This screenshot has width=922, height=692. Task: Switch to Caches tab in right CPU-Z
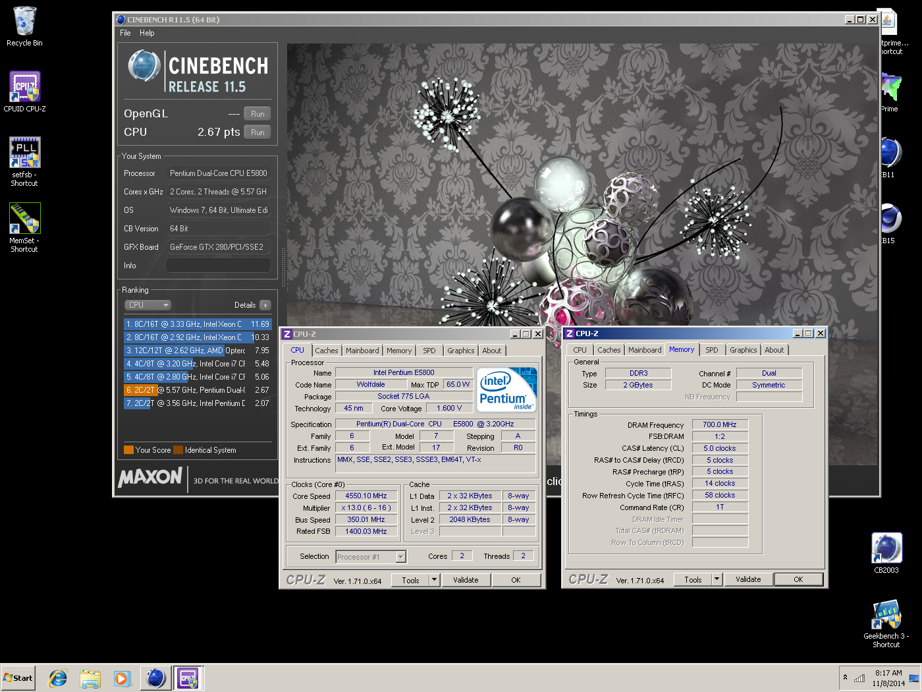tap(609, 350)
